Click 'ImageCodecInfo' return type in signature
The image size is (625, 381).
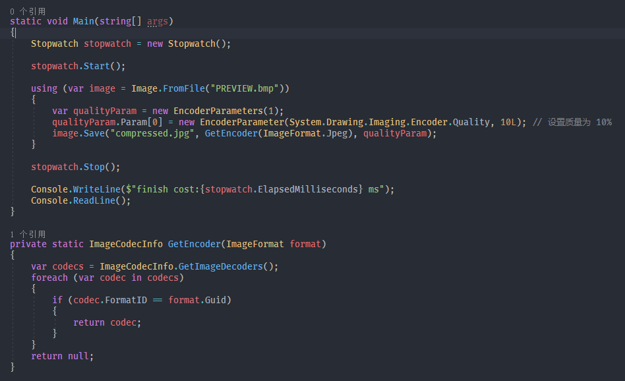pos(126,244)
